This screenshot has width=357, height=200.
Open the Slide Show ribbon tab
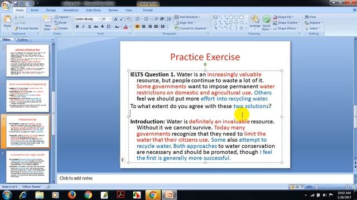93,10
